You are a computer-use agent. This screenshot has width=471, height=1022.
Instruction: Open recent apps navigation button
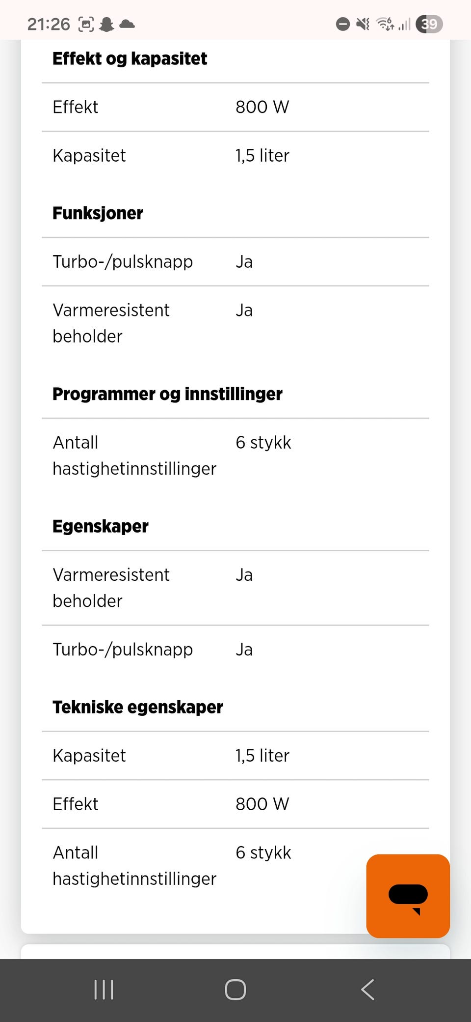pyautogui.click(x=104, y=990)
